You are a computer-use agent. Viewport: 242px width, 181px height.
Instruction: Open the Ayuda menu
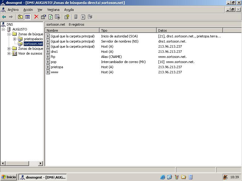[x=69, y=10]
